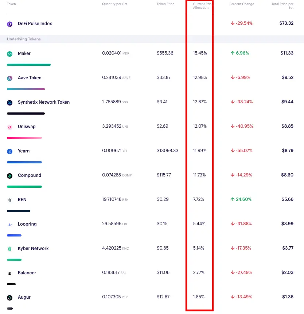
Task: Select the 0.281039 AAVE quantity
Action: (116, 77)
